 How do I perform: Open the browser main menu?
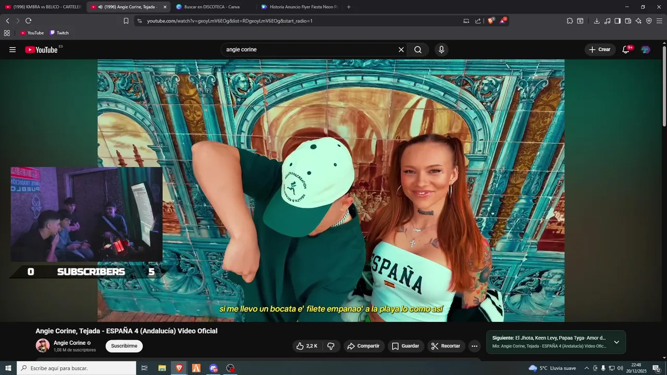coord(659,21)
